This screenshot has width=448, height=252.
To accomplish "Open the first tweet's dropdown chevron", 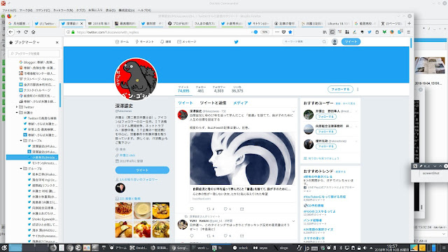I will coord(293,111).
